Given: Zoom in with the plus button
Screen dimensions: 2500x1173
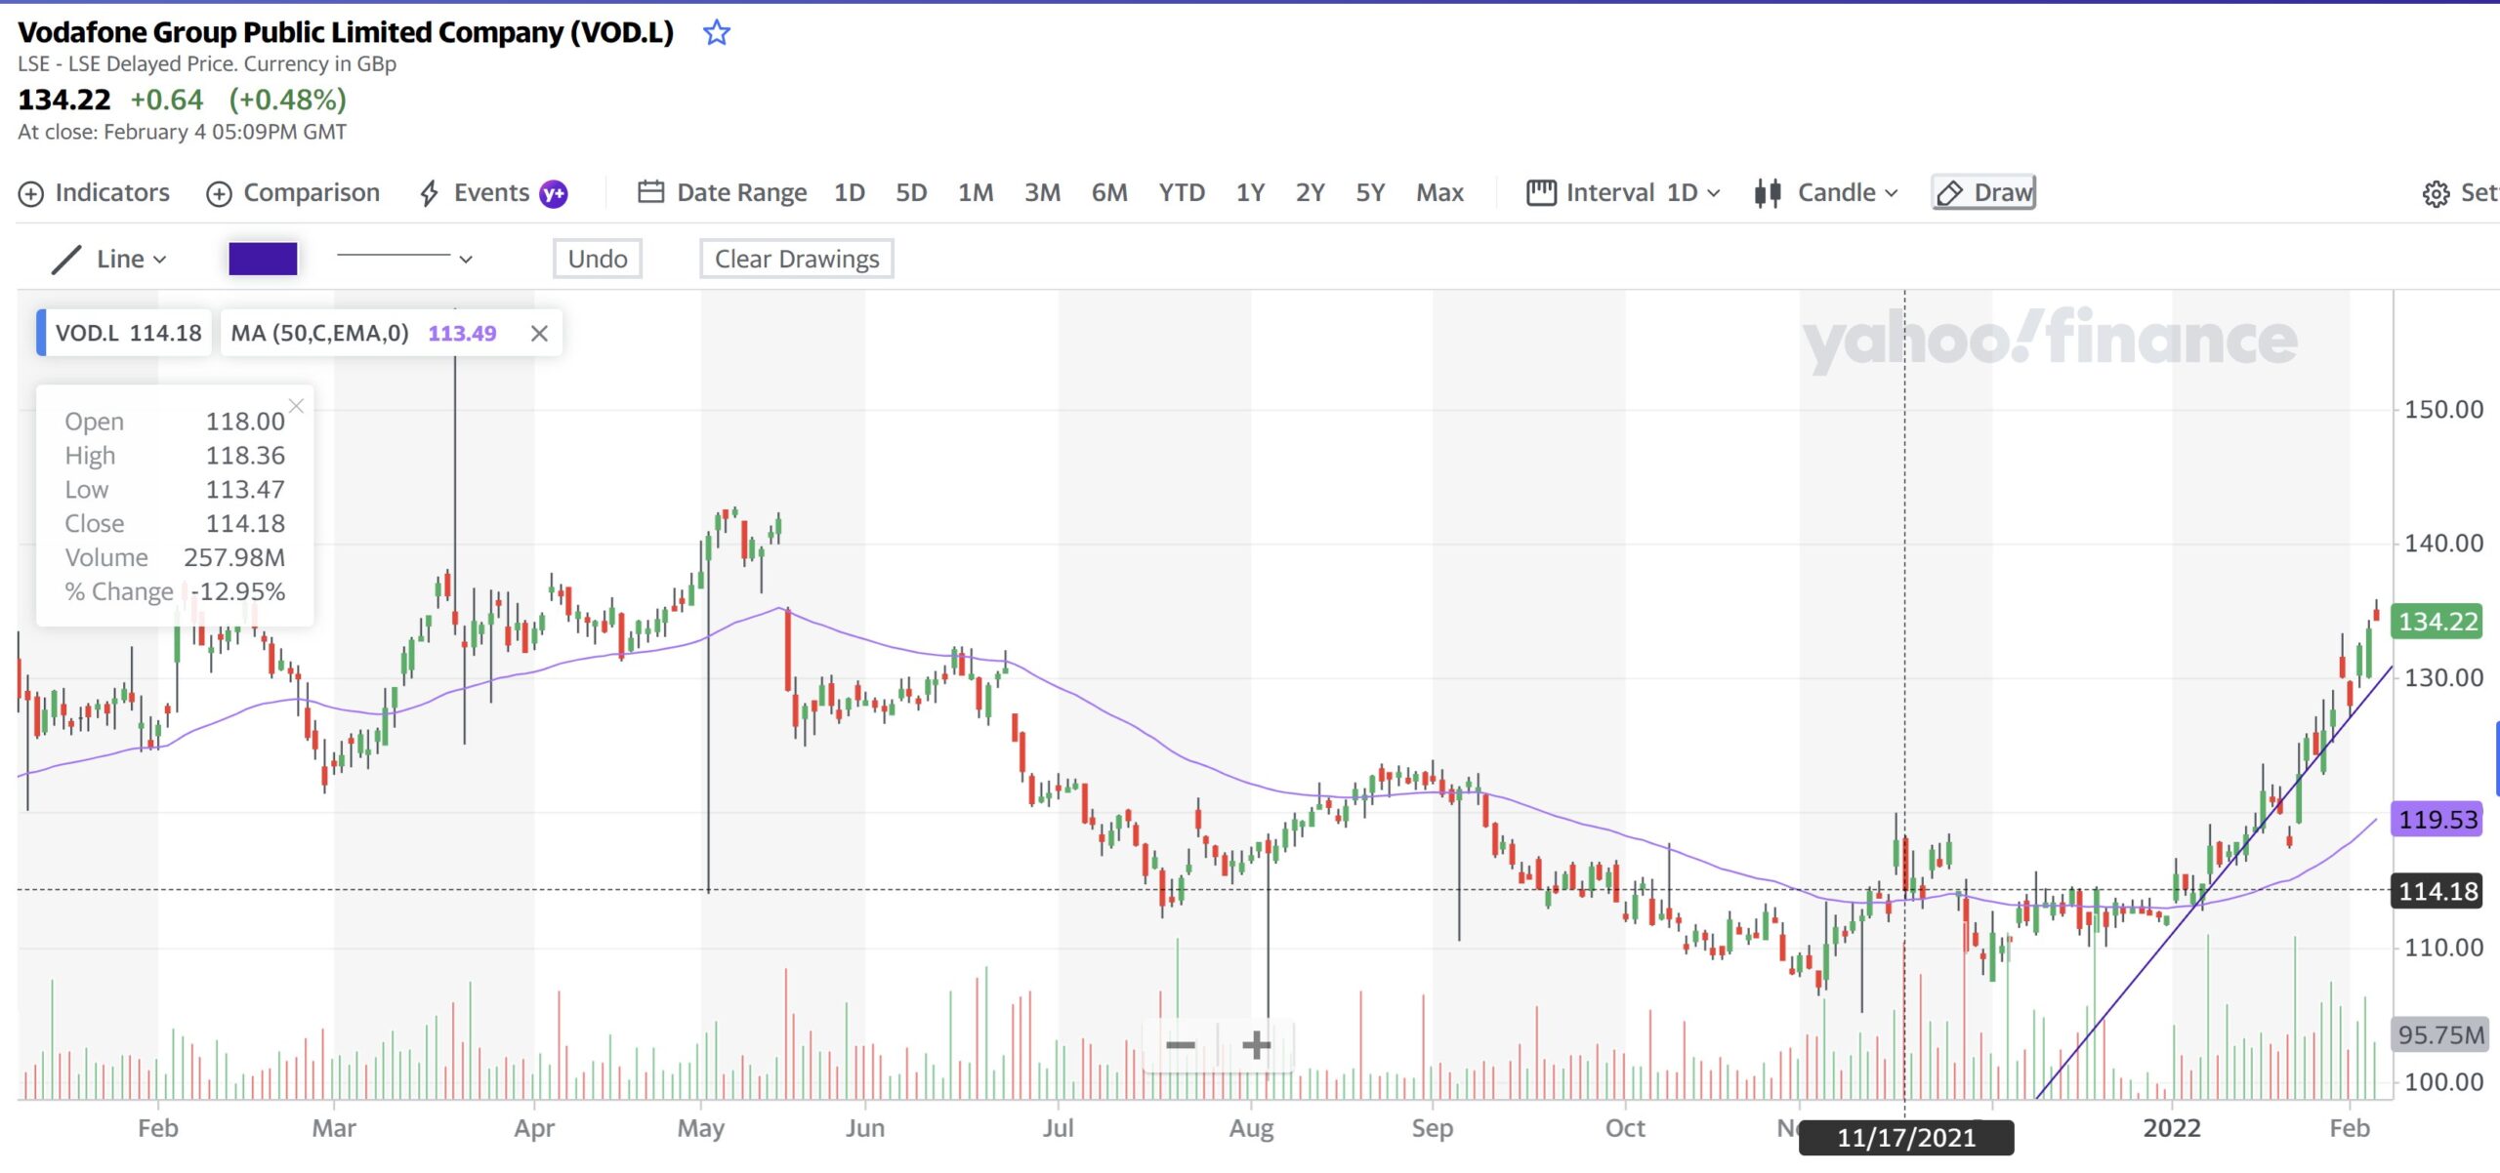Looking at the screenshot, I should (1257, 1045).
